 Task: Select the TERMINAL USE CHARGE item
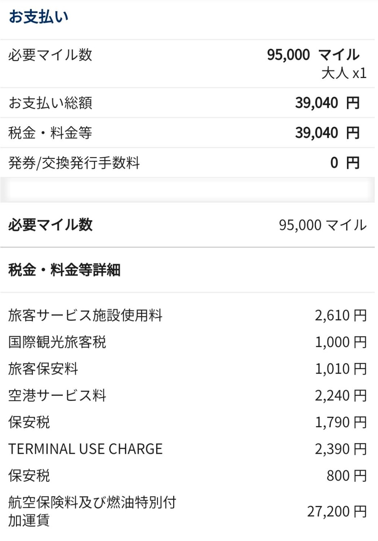tap(85, 449)
